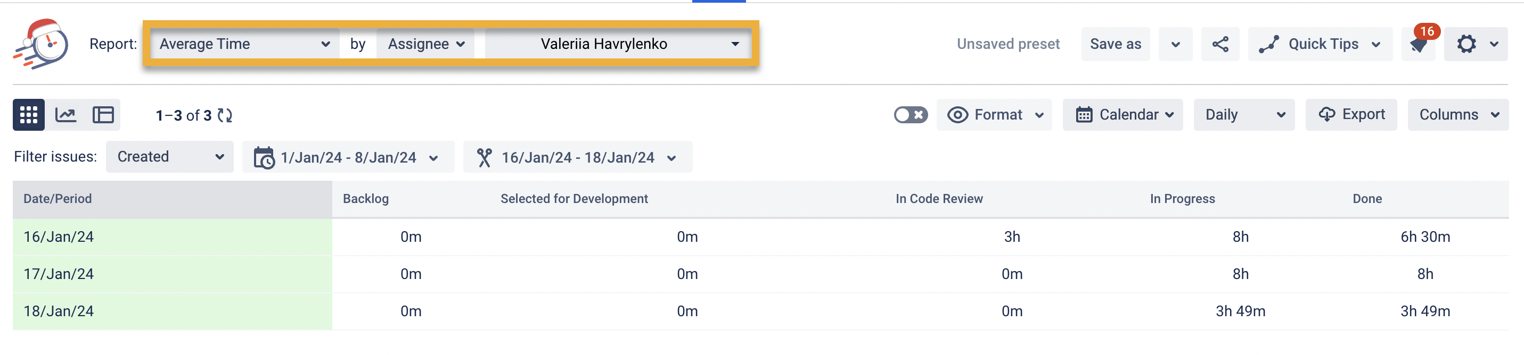Open the 16/Jan/24 - 18/Jan/24 date picker

point(577,157)
